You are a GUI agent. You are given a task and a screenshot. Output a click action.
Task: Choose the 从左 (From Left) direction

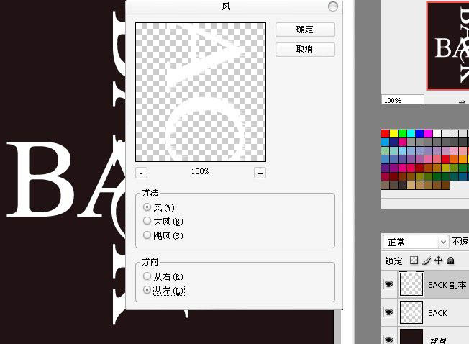tap(148, 290)
